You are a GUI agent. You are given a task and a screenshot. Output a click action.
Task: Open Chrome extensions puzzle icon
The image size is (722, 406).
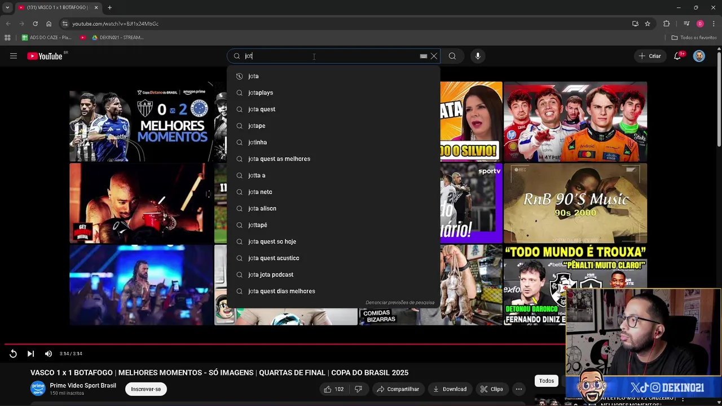(x=667, y=24)
